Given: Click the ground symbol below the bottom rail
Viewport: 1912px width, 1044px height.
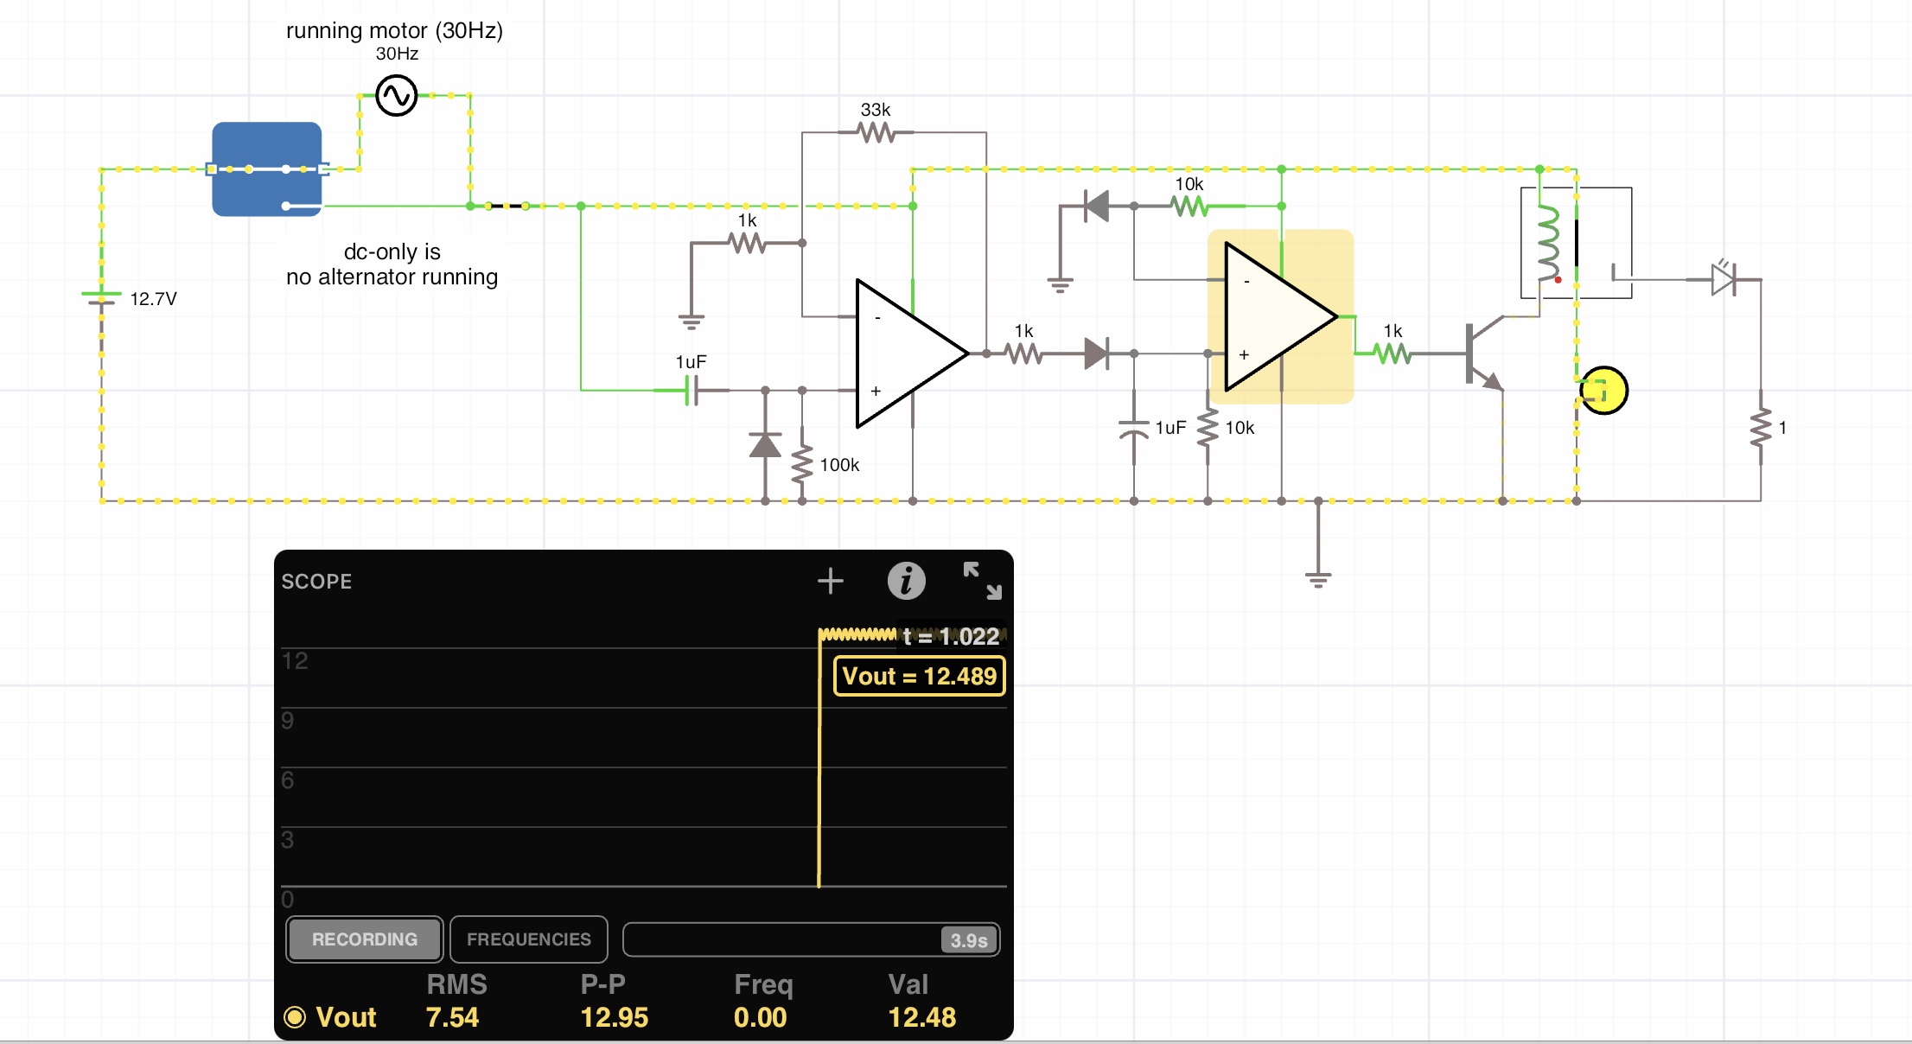Looking at the screenshot, I should click(1318, 579).
